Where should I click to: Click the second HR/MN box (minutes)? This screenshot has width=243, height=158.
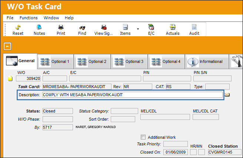pos(202,152)
